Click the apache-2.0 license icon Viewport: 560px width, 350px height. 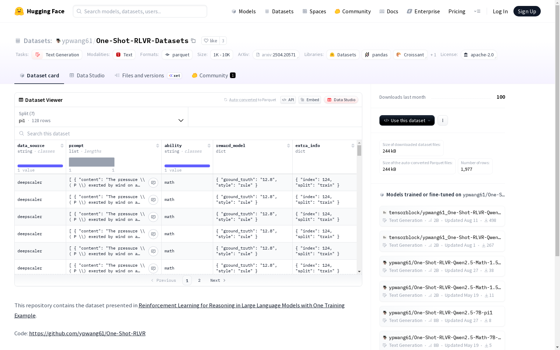pyautogui.click(x=466, y=55)
